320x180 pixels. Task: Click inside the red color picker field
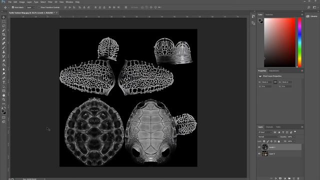[x=279, y=42]
